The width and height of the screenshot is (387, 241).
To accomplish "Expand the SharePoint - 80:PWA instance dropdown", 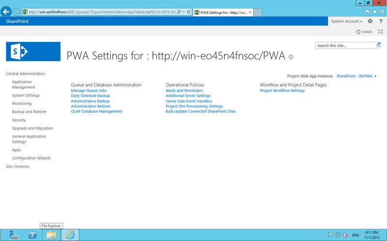I will tap(356, 76).
